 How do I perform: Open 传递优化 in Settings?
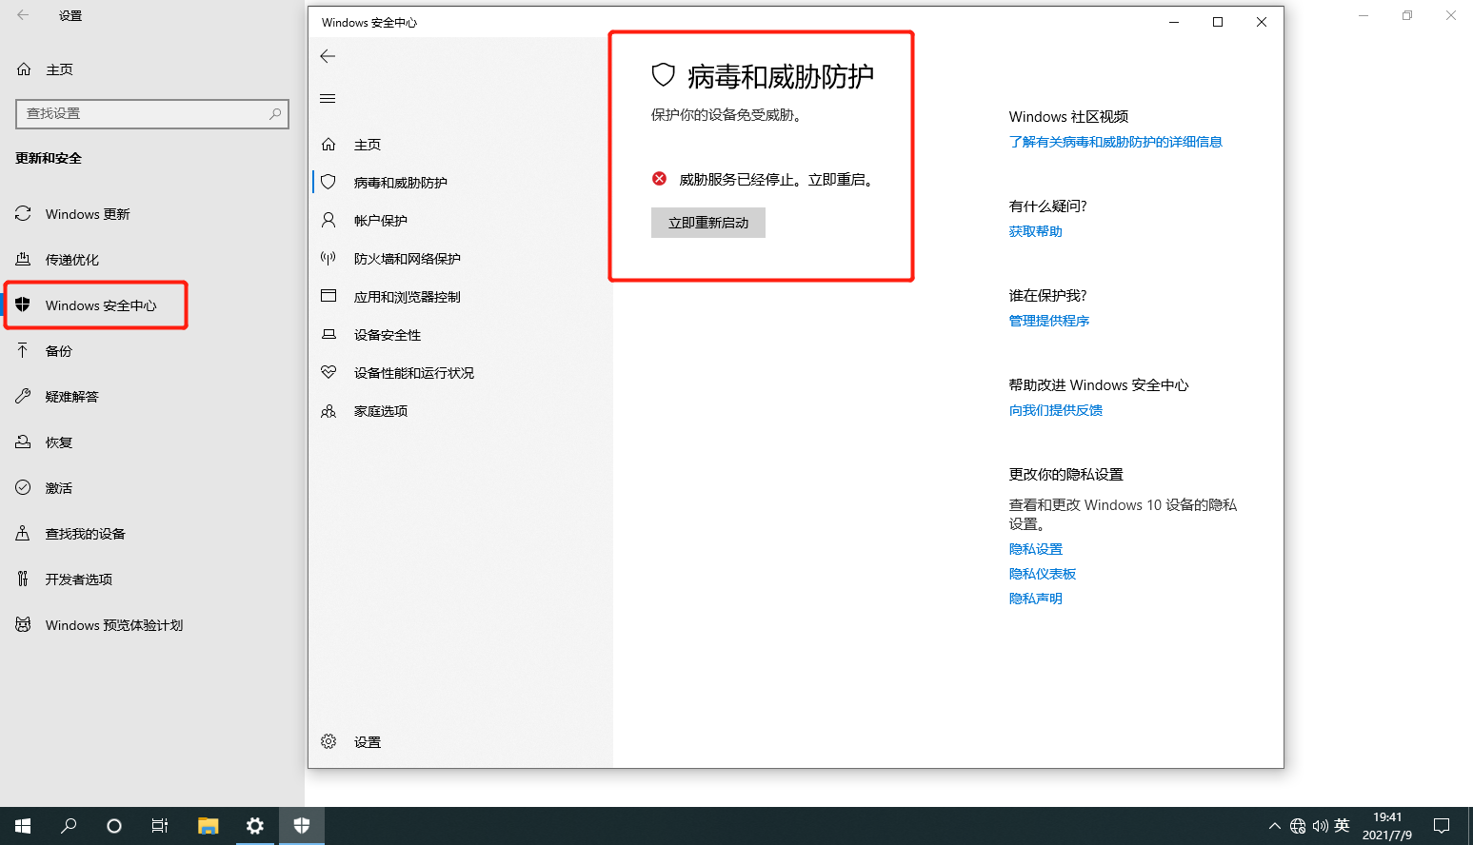72,260
